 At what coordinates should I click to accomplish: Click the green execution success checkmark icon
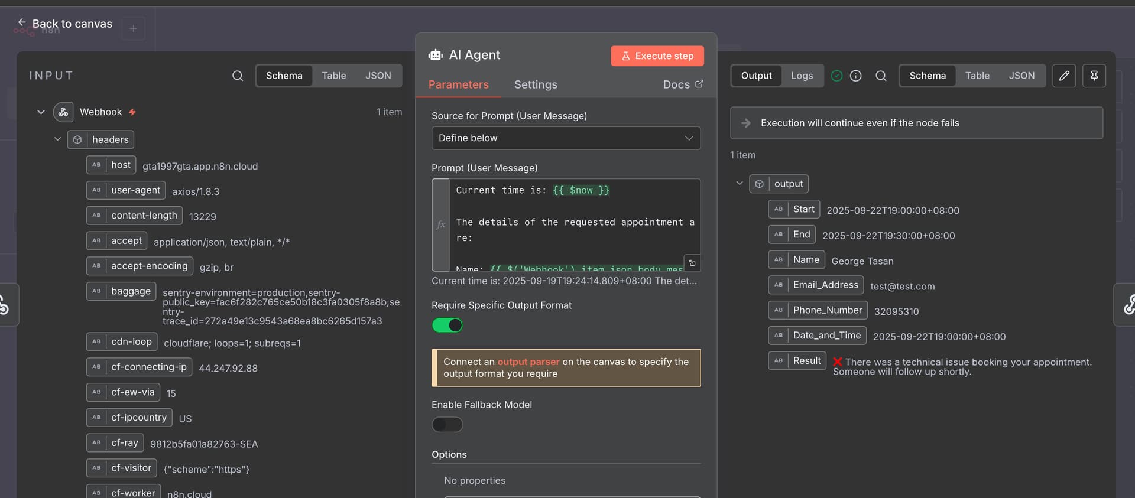tap(836, 76)
